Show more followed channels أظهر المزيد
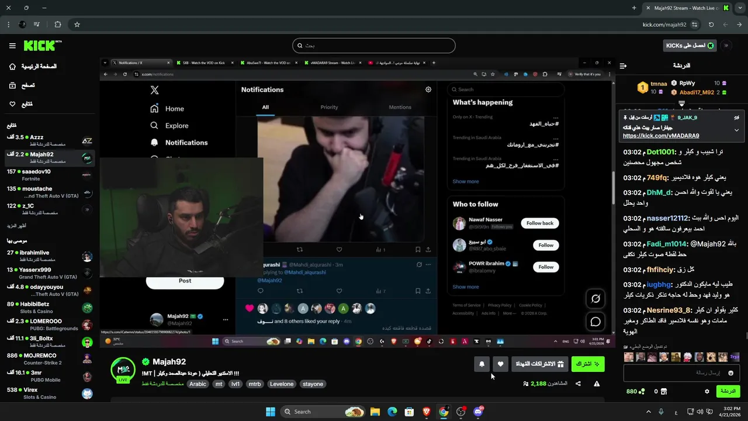748x421 pixels. coord(16,226)
